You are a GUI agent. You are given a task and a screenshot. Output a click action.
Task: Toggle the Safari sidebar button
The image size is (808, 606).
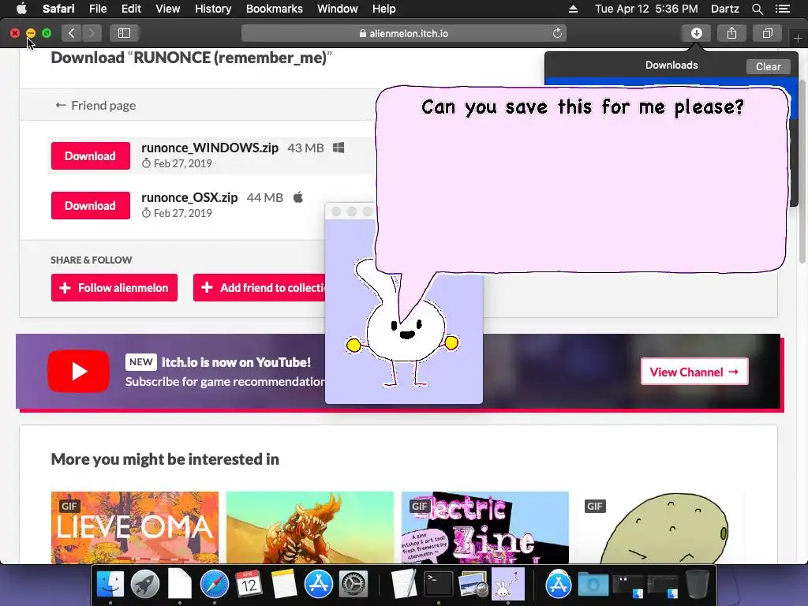(x=124, y=33)
